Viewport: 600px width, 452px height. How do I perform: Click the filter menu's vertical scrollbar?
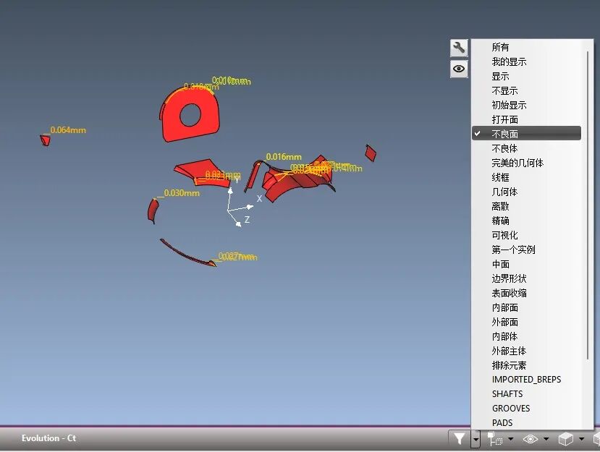point(588,205)
